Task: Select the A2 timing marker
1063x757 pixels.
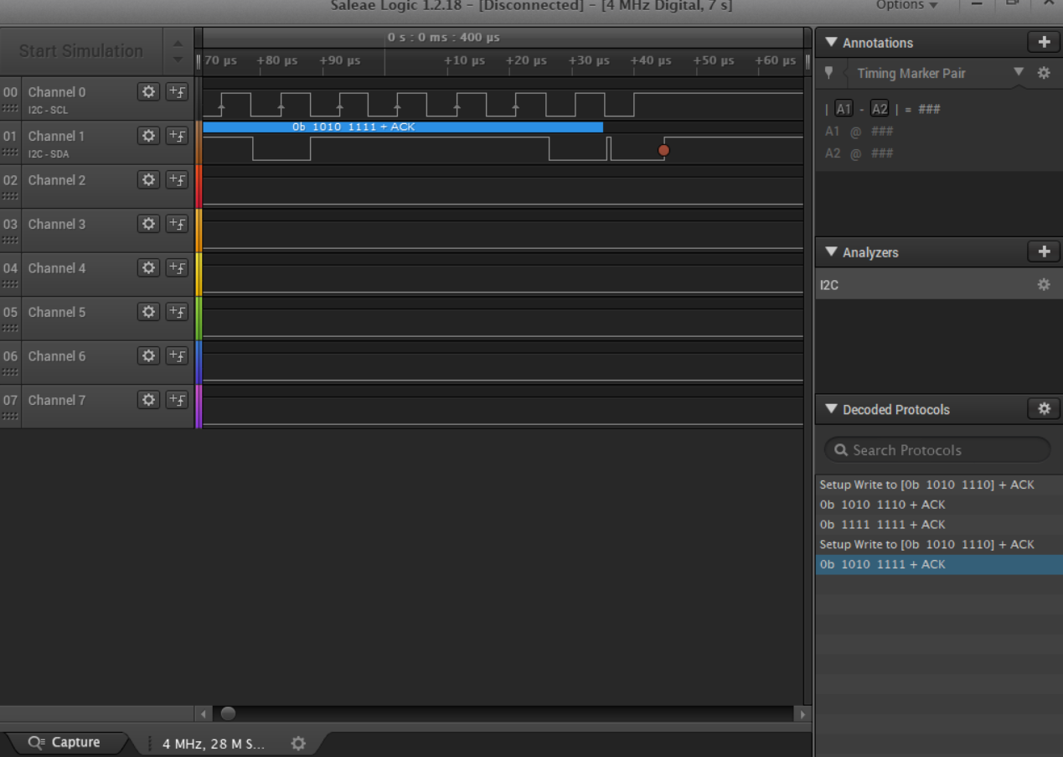Action: pos(880,109)
